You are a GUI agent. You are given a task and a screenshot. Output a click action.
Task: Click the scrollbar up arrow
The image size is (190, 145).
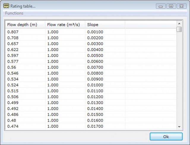coord(179,23)
